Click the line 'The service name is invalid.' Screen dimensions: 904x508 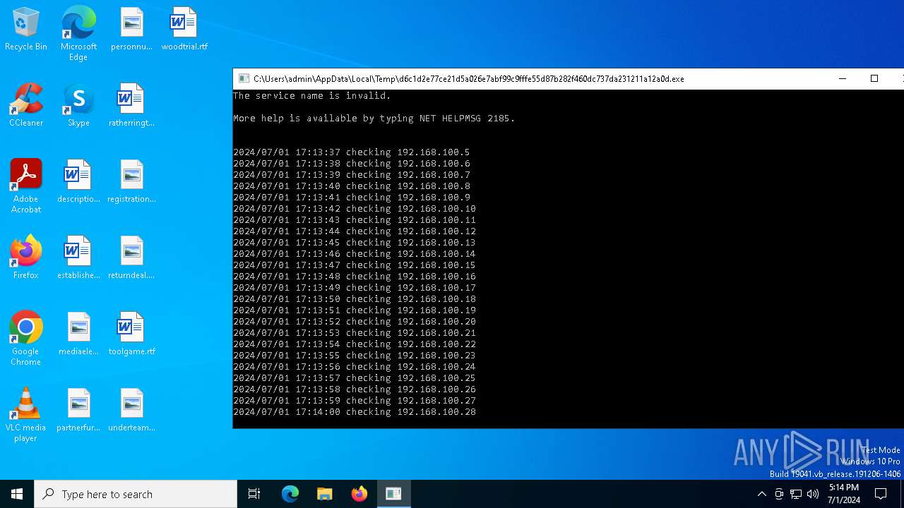tap(311, 95)
